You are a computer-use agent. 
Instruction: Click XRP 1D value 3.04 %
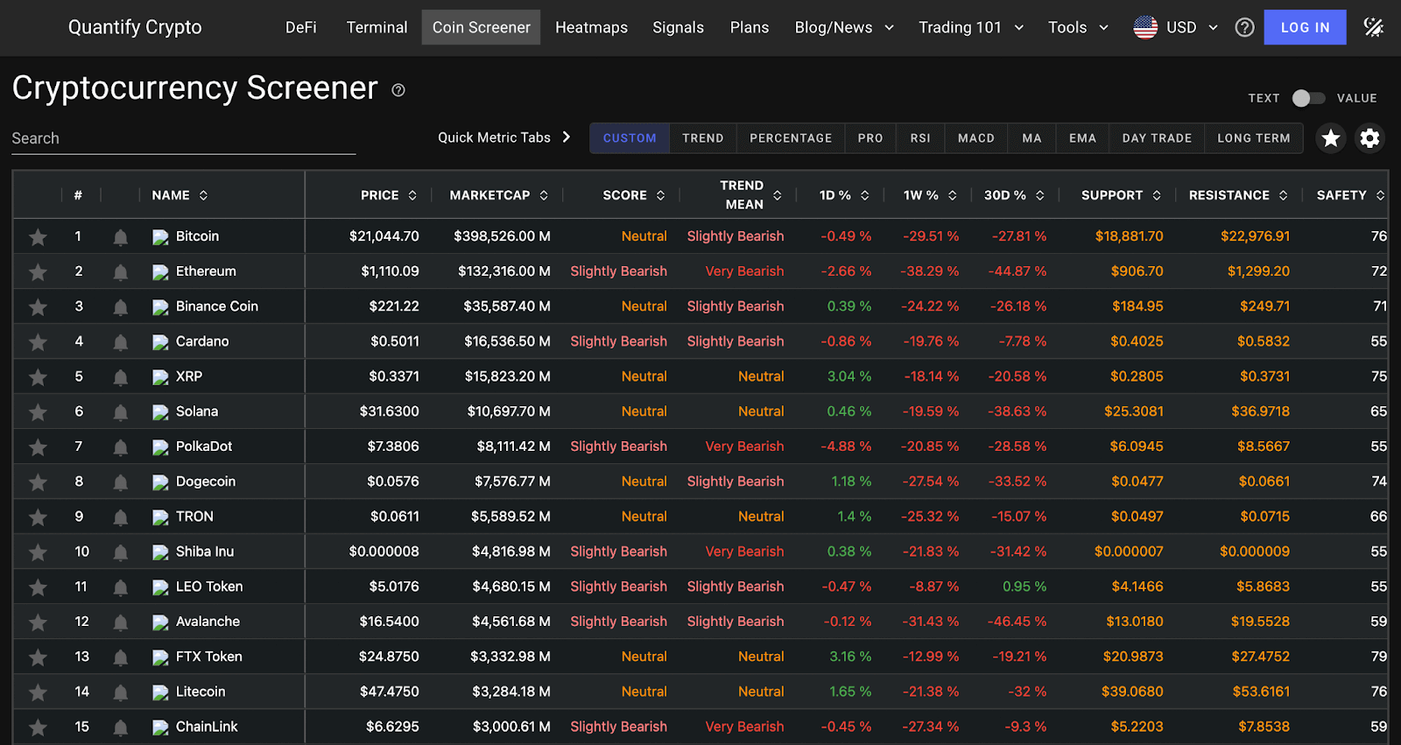pyautogui.click(x=849, y=376)
